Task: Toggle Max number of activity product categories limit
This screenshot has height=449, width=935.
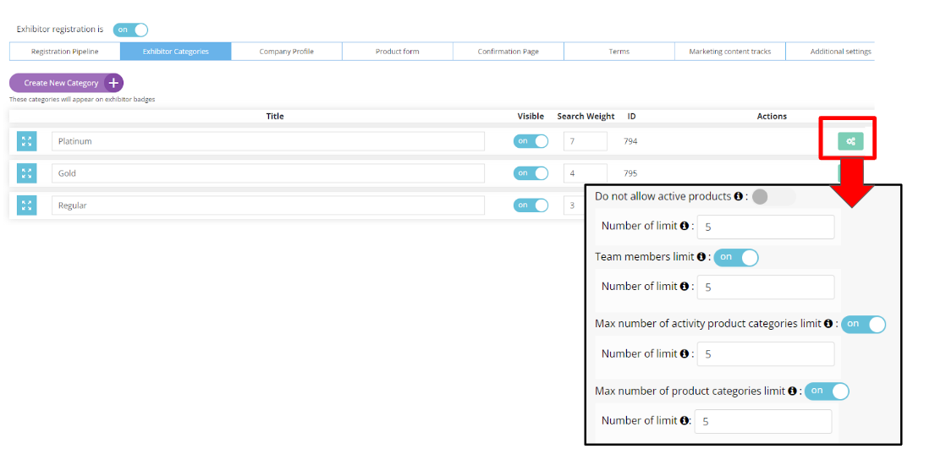Action: [x=863, y=325]
